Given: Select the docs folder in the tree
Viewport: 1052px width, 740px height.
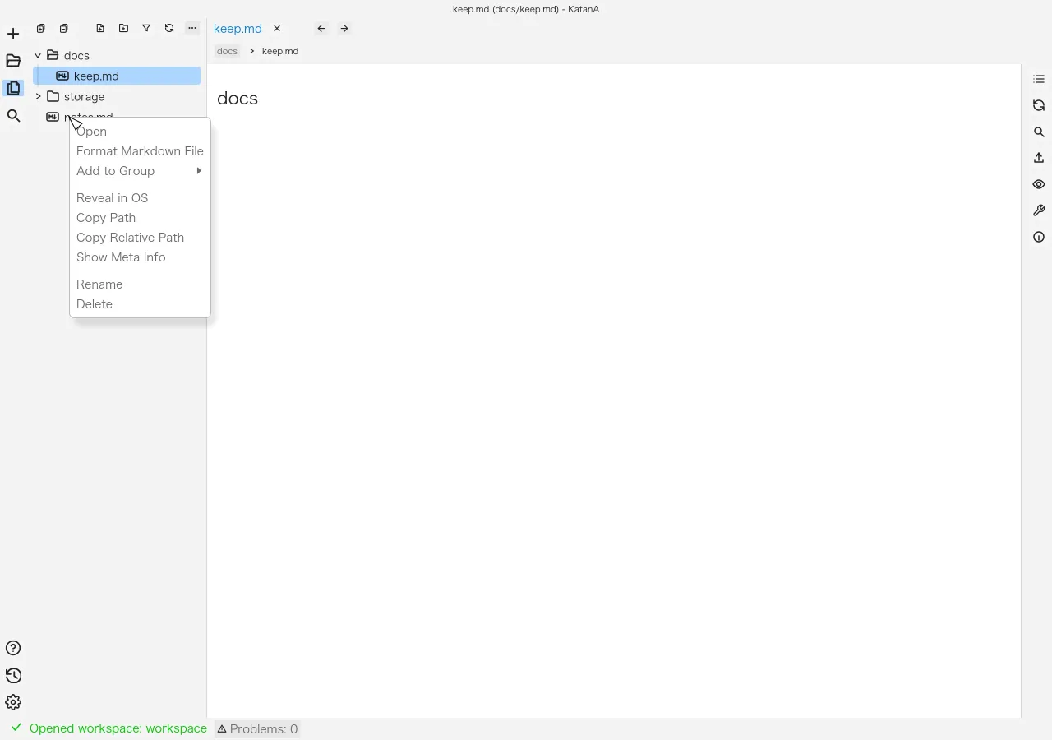Looking at the screenshot, I should click(x=117, y=55).
